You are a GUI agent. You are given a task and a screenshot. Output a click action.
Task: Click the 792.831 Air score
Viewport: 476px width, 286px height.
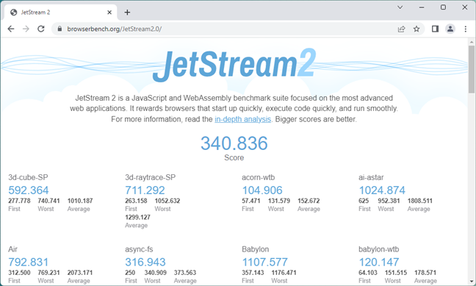[x=28, y=262]
